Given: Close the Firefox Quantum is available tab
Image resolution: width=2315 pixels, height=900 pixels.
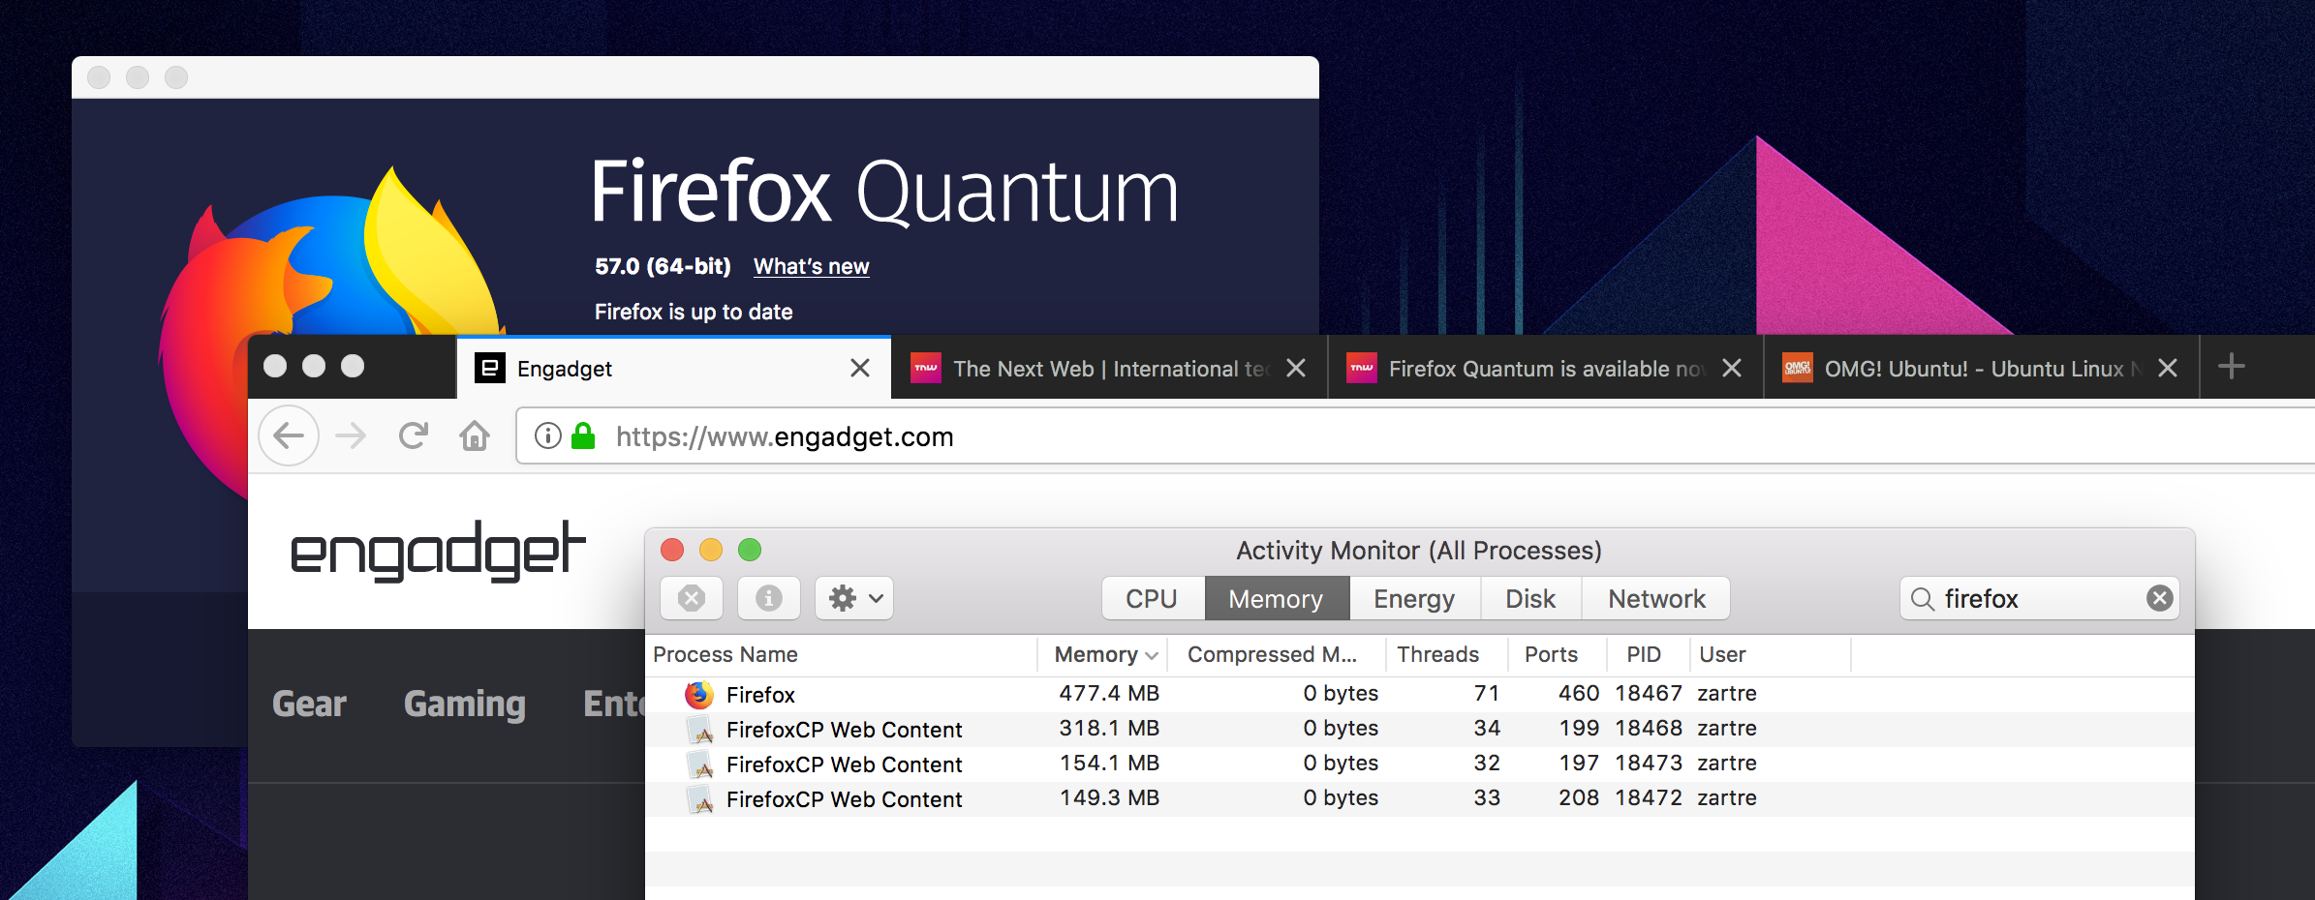Looking at the screenshot, I should (1732, 368).
